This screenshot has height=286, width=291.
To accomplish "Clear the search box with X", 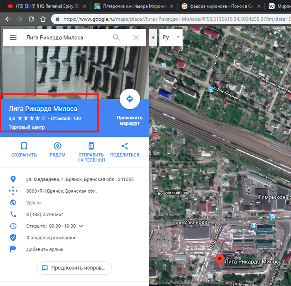I will (x=136, y=37).
